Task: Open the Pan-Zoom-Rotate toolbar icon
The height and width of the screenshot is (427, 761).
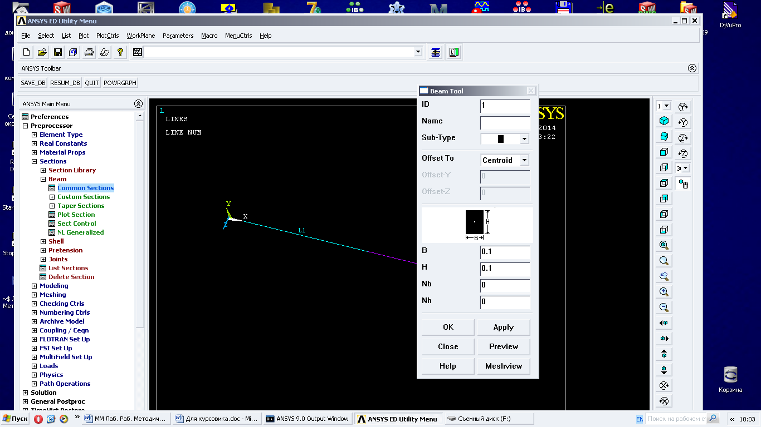Action: [x=73, y=52]
